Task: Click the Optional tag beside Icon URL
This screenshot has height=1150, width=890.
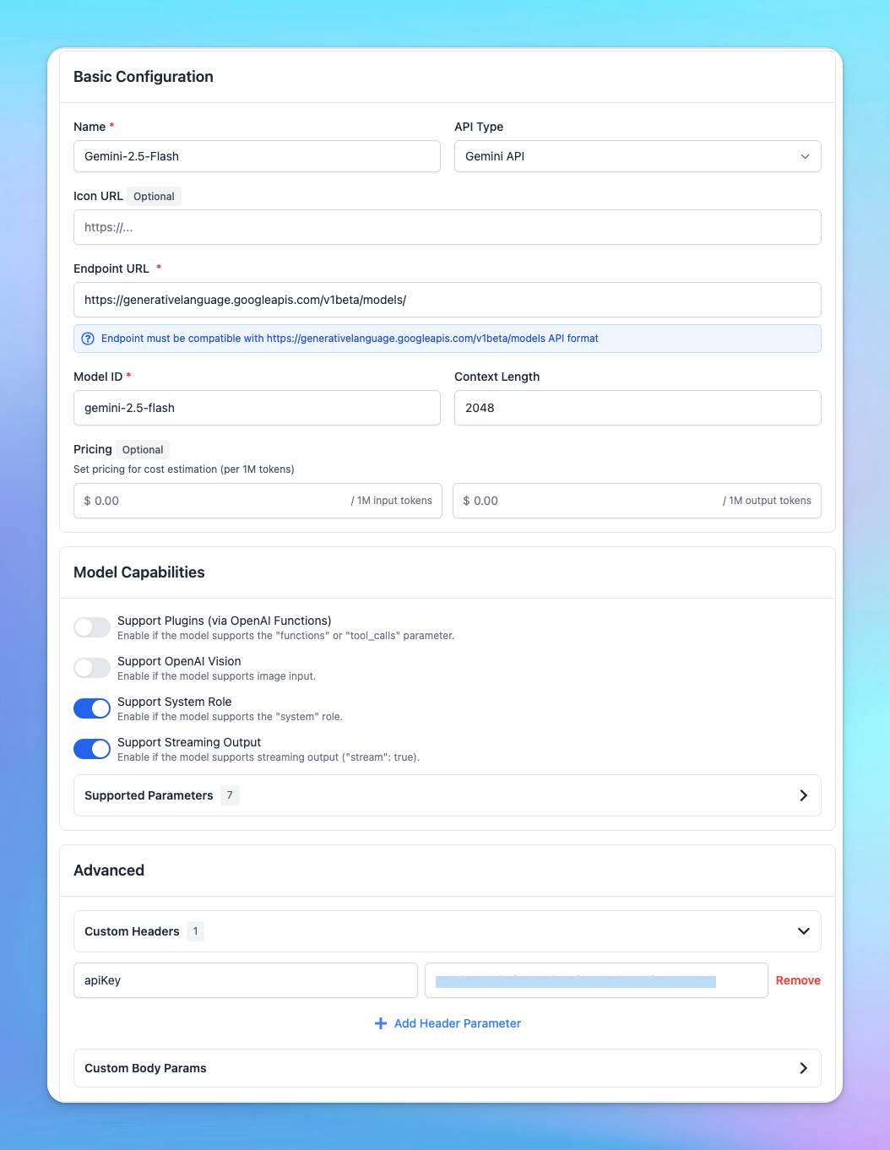Action: coord(154,197)
